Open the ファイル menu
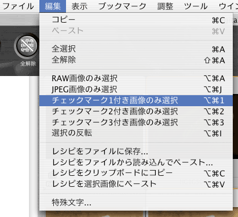The image size is (238, 217). 18,6
